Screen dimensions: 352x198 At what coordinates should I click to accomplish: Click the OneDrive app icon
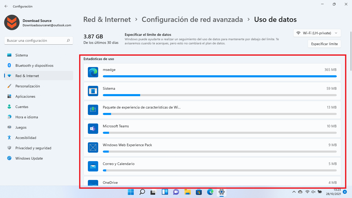[x=93, y=183]
